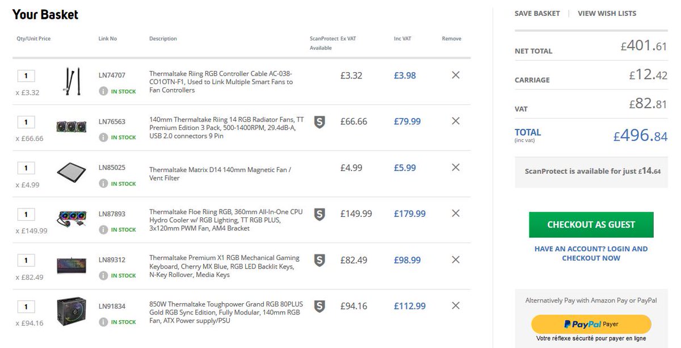This screenshot has height=348, width=681.
Task: Click the £12.42 carriage amount
Action: [x=648, y=75]
